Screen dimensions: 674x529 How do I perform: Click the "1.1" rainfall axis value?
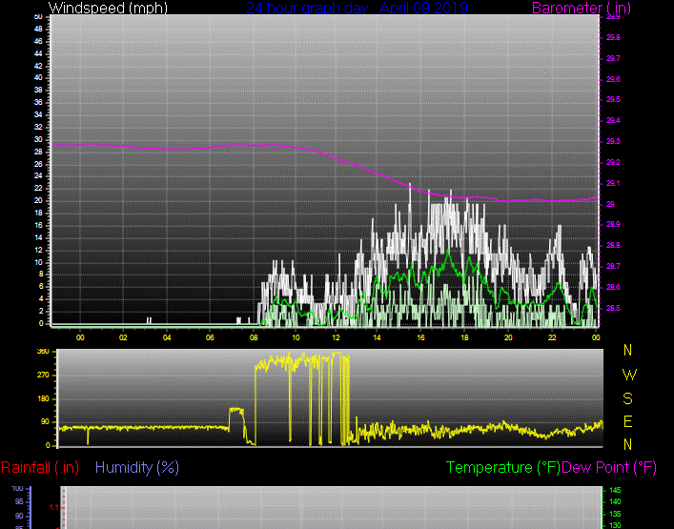[53, 508]
